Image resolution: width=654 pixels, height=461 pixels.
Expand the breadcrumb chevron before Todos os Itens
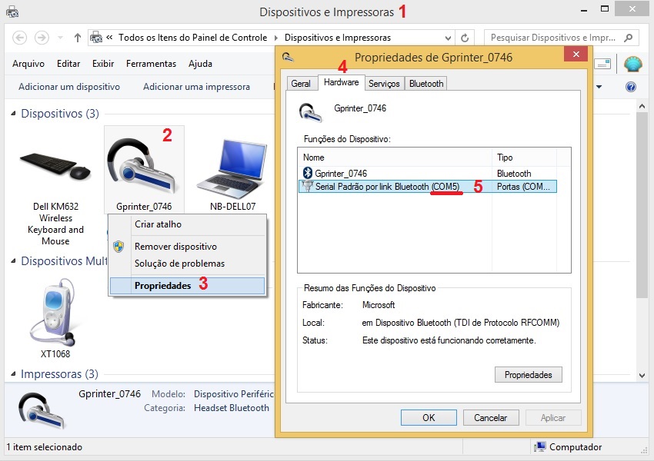[x=109, y=38]
